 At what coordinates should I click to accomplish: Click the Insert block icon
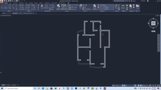point(80,6)
